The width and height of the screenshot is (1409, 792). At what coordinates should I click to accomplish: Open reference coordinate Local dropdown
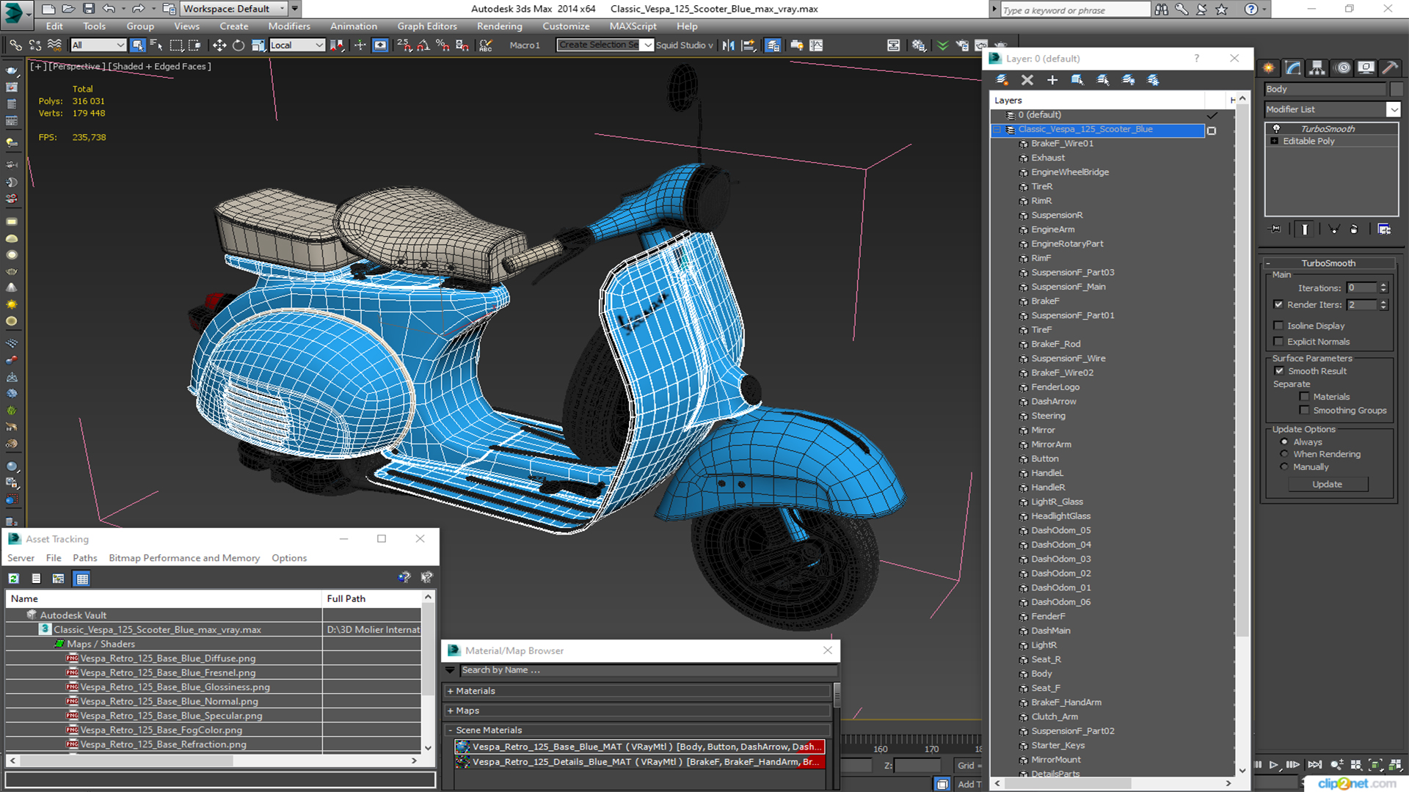click(x=296, y=45)
